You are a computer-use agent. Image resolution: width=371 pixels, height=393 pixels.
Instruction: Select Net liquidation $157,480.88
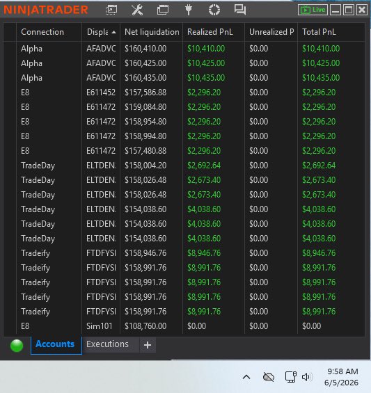click(x=145, y=151)
